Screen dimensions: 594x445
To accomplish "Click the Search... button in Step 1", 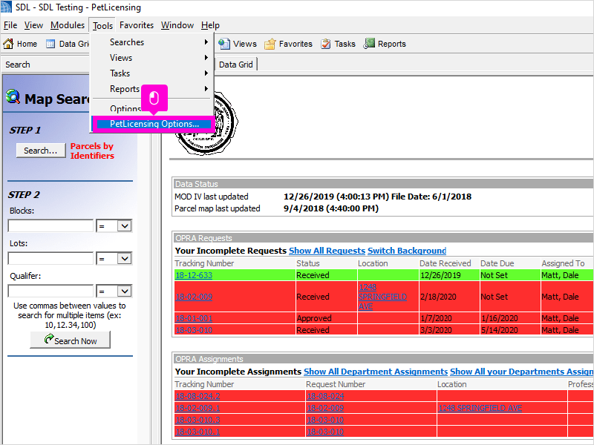I will (41, 151).
